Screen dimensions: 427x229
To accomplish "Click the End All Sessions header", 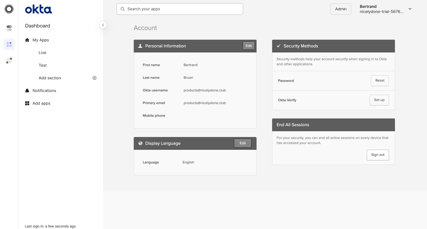I will [x=334, y=125].
